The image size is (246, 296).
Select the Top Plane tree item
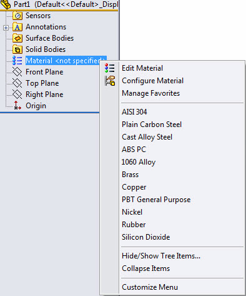click(x=42, y=83)
